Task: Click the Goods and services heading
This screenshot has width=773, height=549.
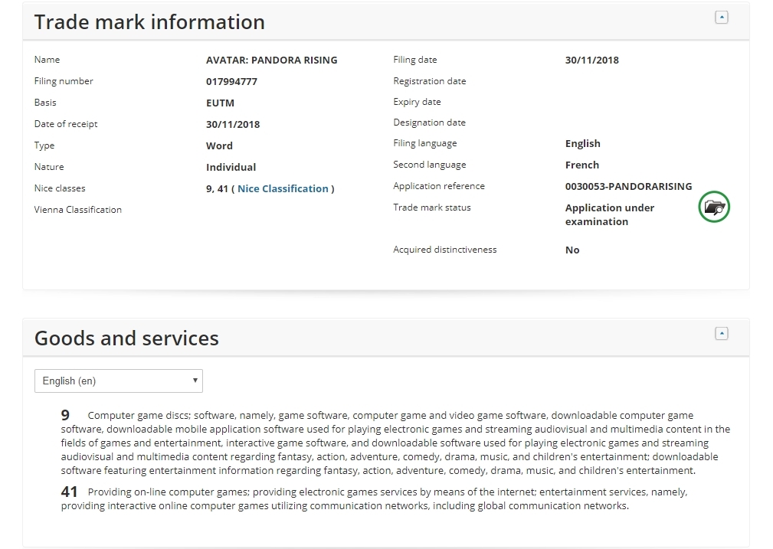Action: pyautogui.click(x=126, y=338)
